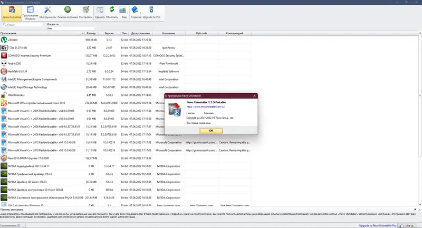Click the Веб-сайт column header
Screen dimensions: 422x228
202,33
